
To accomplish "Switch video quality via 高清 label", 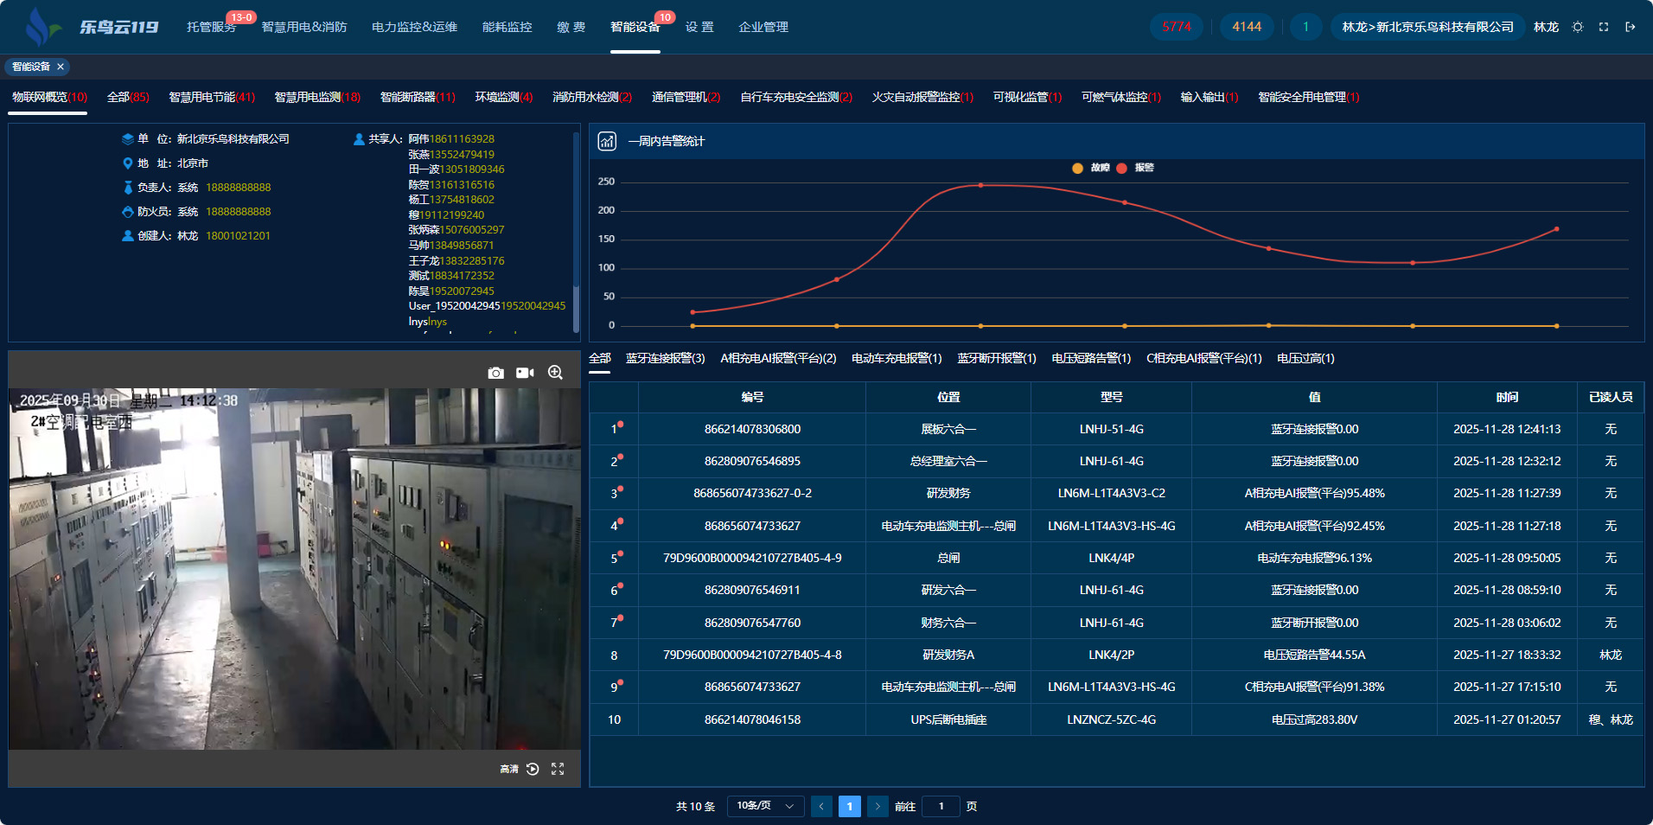I will point(508,769).
